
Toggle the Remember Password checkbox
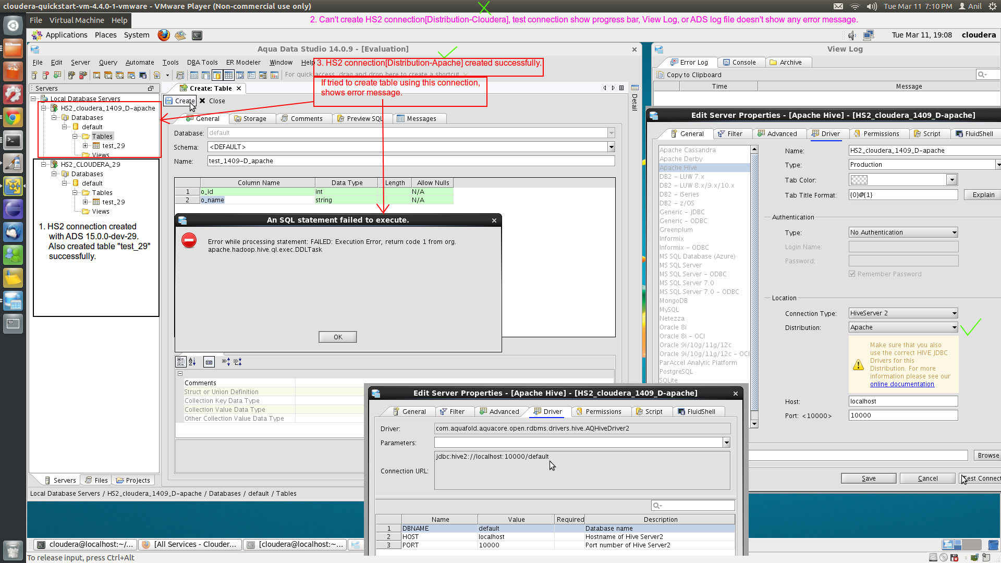pyautogui.click(x=852, y=274)
